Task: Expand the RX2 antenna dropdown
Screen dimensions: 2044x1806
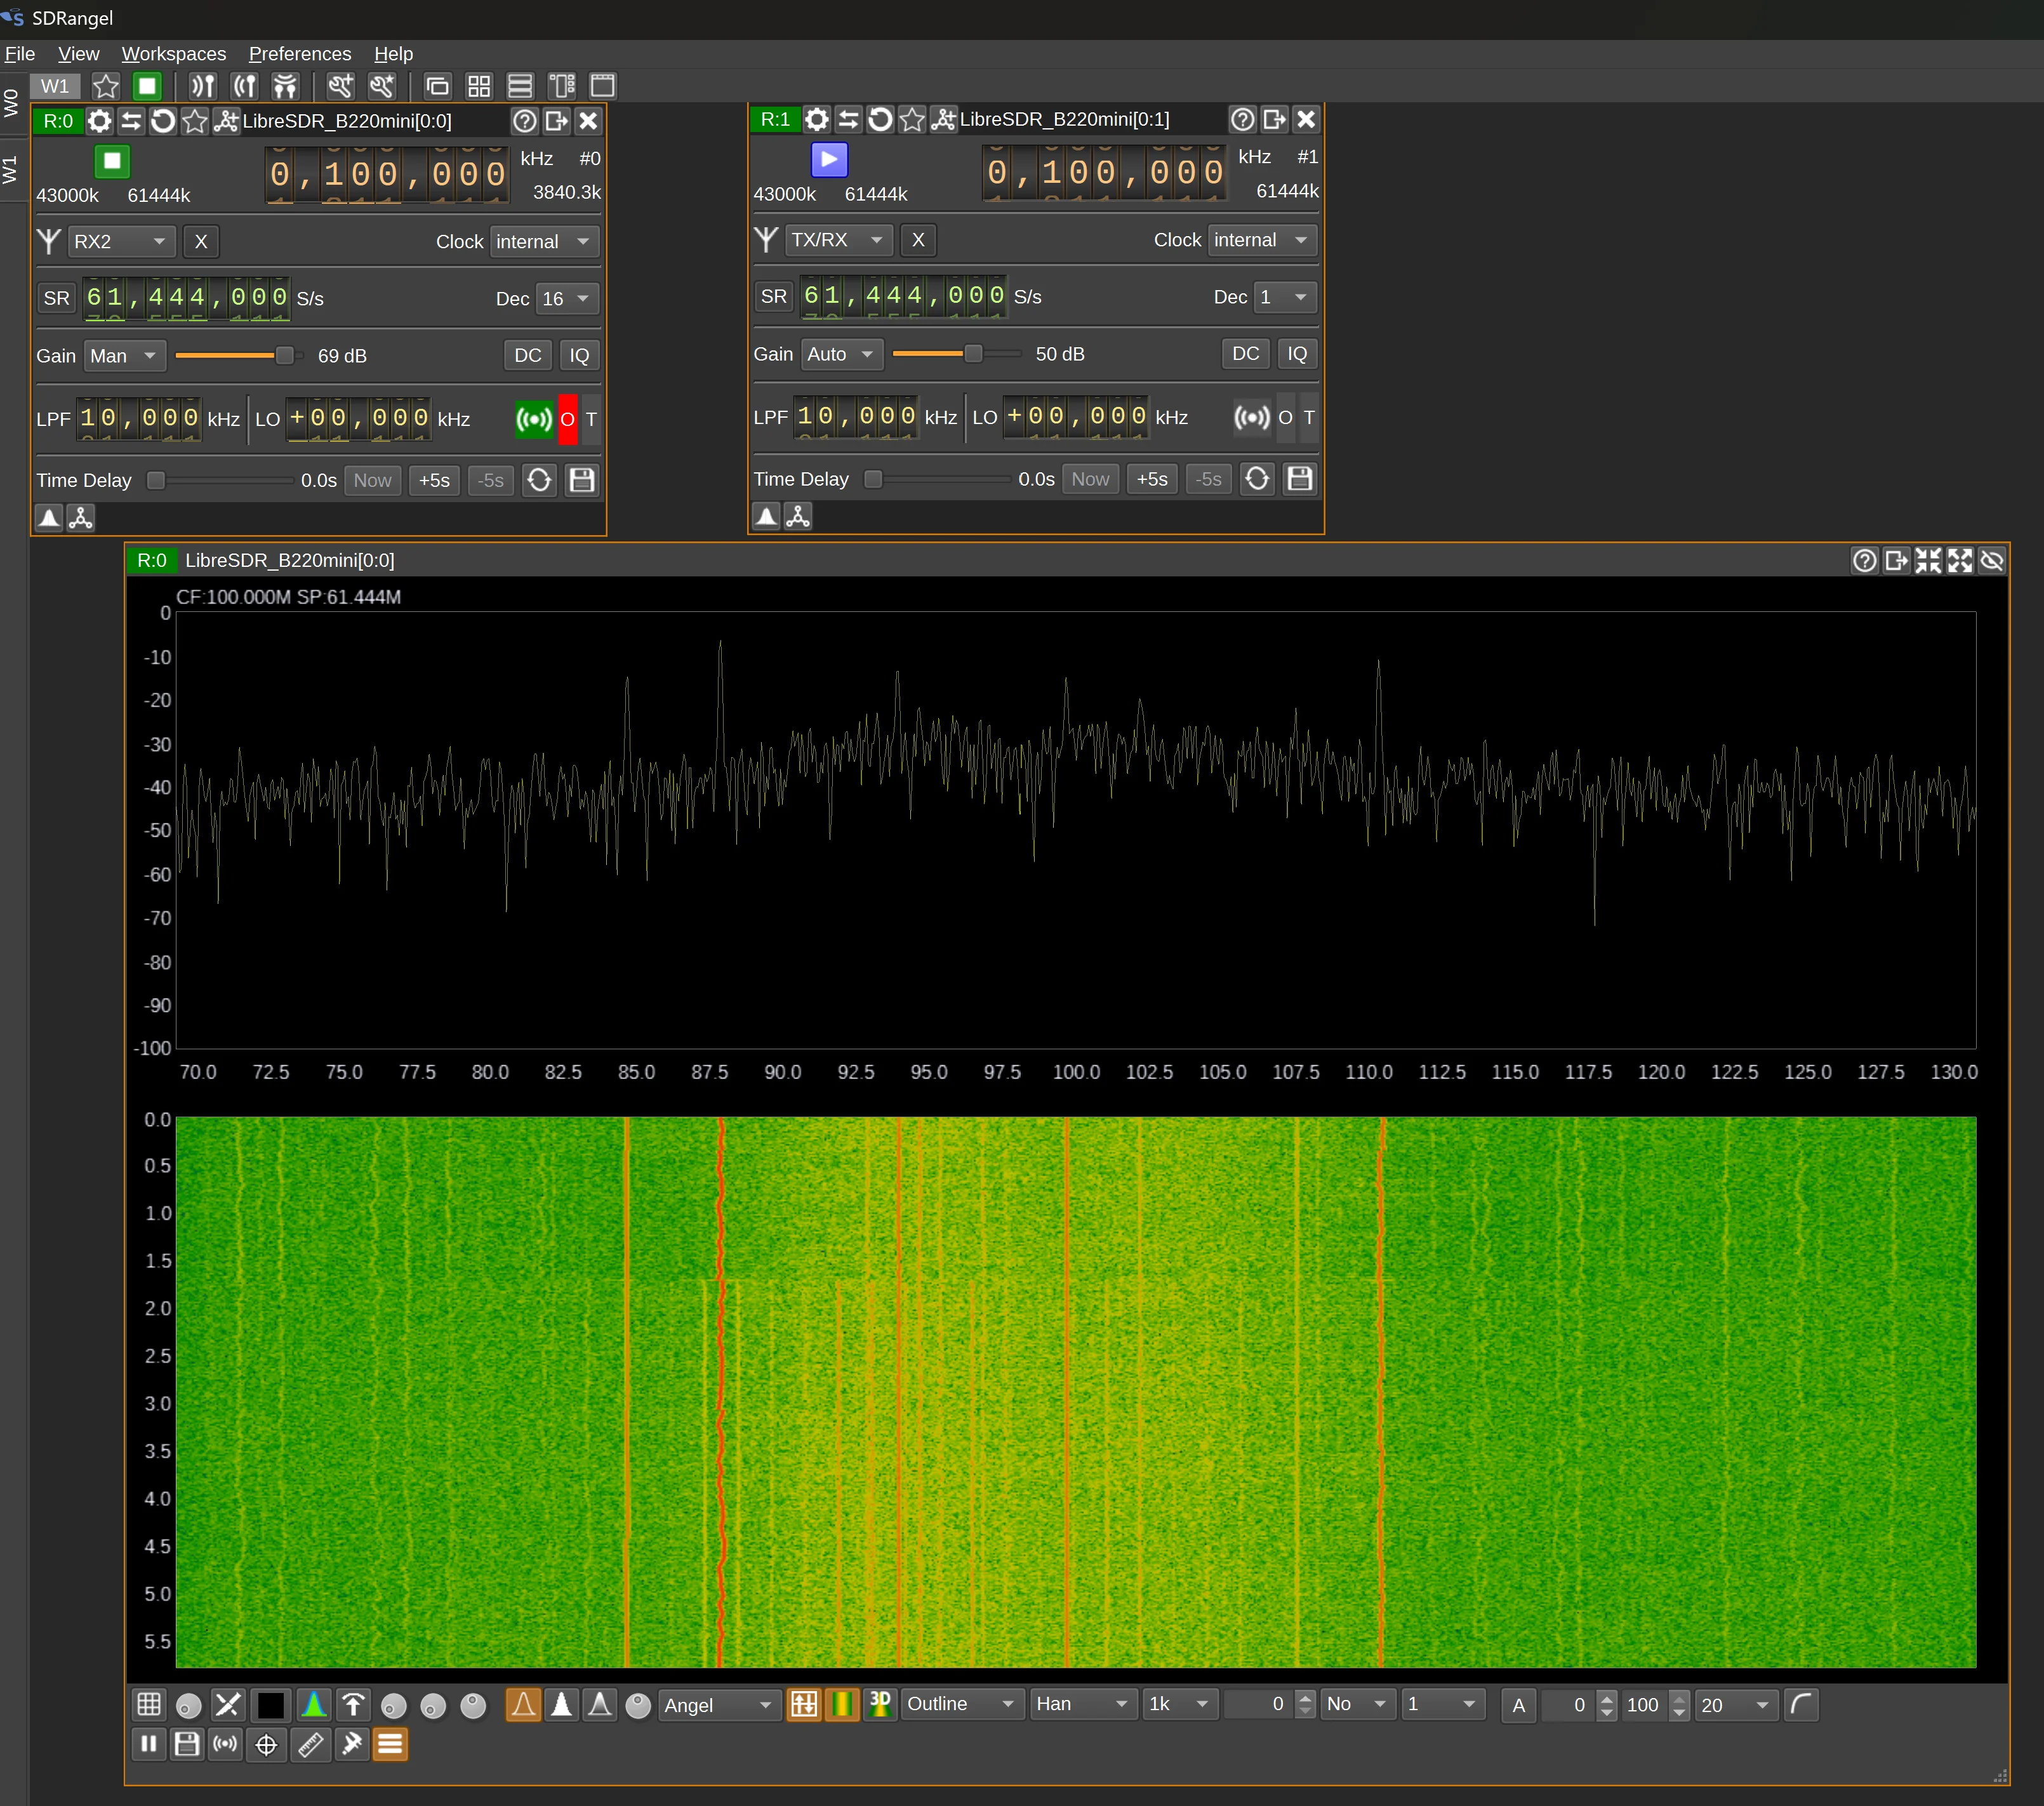Action: (121, 241)
